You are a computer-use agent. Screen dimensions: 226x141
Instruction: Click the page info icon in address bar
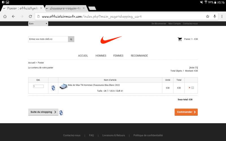[x=38, y=16]
